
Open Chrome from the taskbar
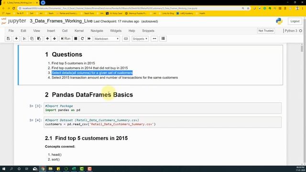click(43, 169)
